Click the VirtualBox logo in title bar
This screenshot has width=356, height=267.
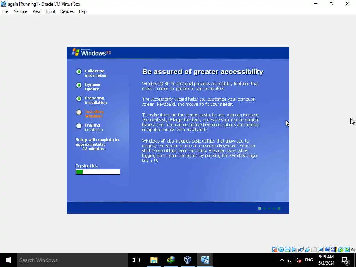tap(3, 4)
